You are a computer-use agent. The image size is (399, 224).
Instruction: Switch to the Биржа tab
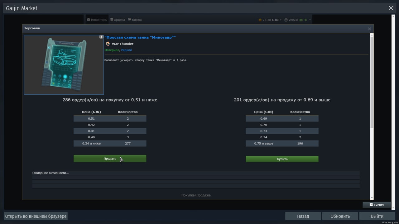click(135, 20)
